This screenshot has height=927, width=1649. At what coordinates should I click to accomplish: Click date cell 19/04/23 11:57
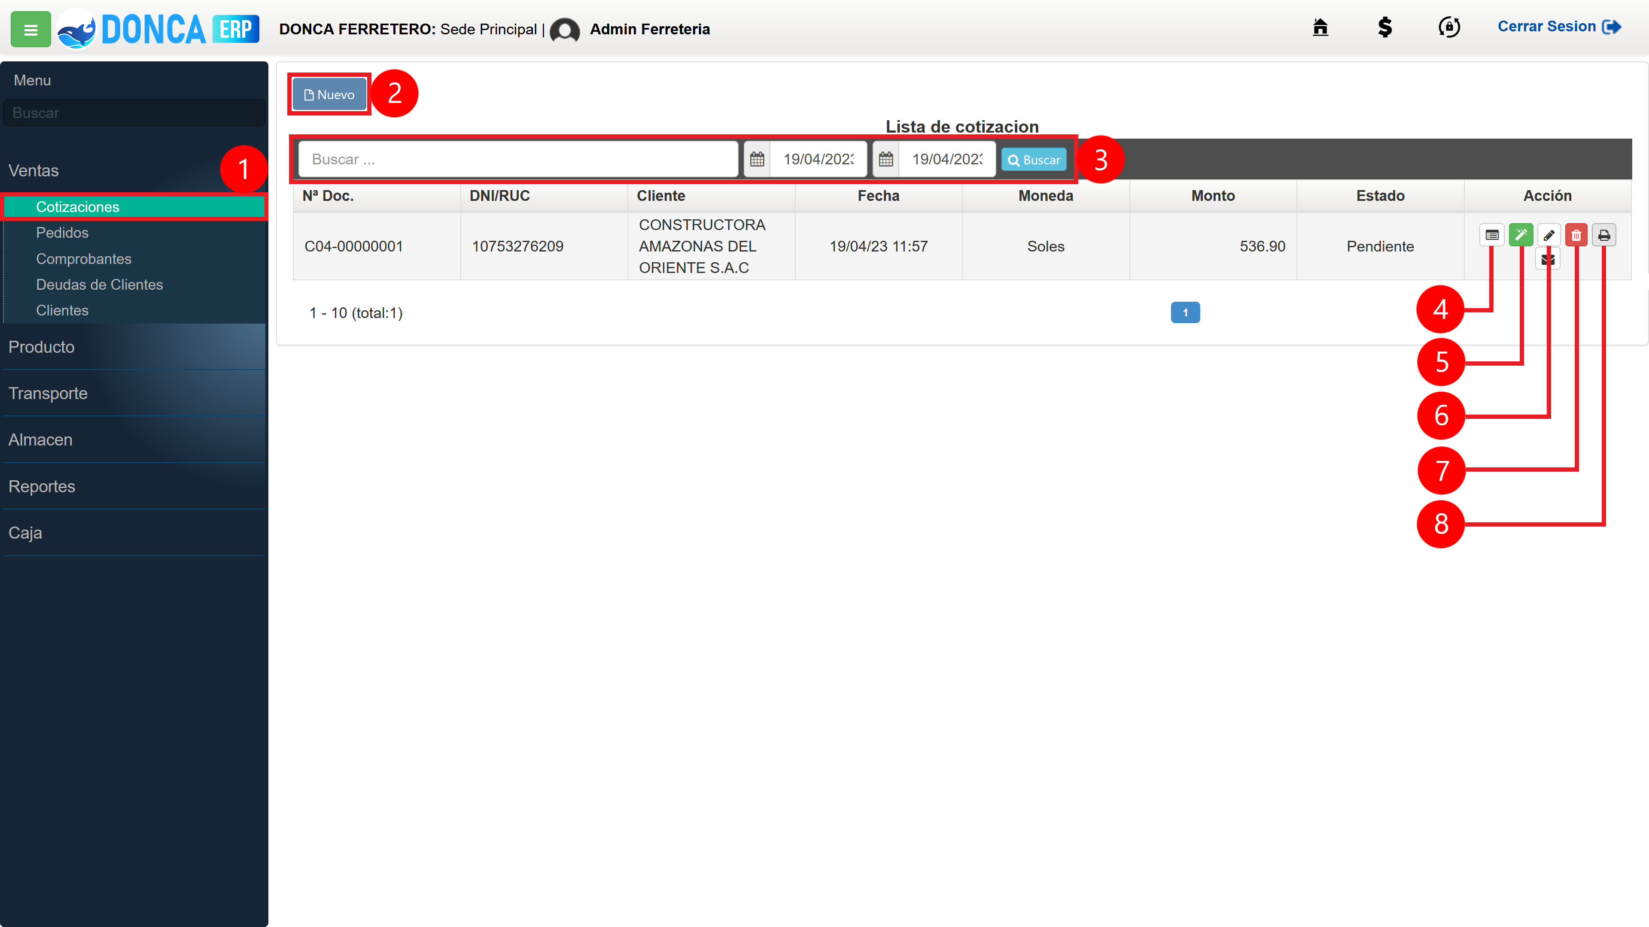(878, 246)
